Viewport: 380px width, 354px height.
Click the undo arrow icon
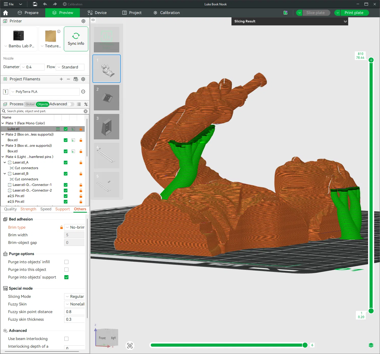coord(45,4)
